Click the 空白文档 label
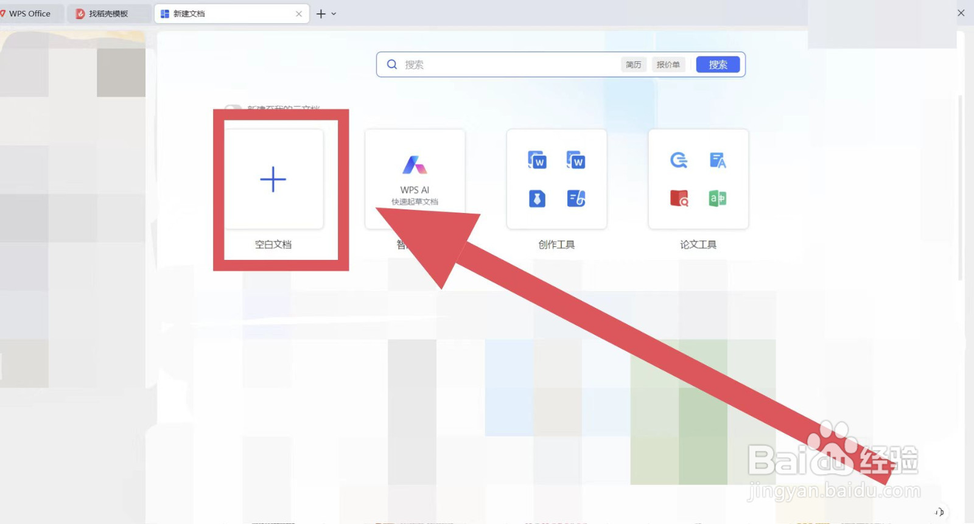This screenshot has height=524, width=974. (x=273, y=245)
